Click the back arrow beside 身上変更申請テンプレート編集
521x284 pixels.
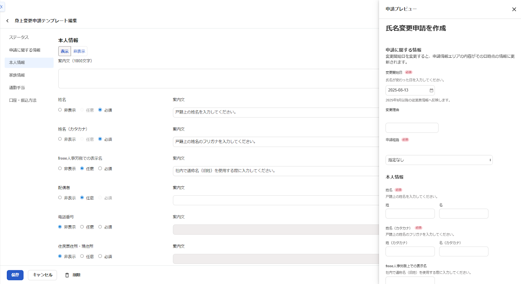point(7,21)
